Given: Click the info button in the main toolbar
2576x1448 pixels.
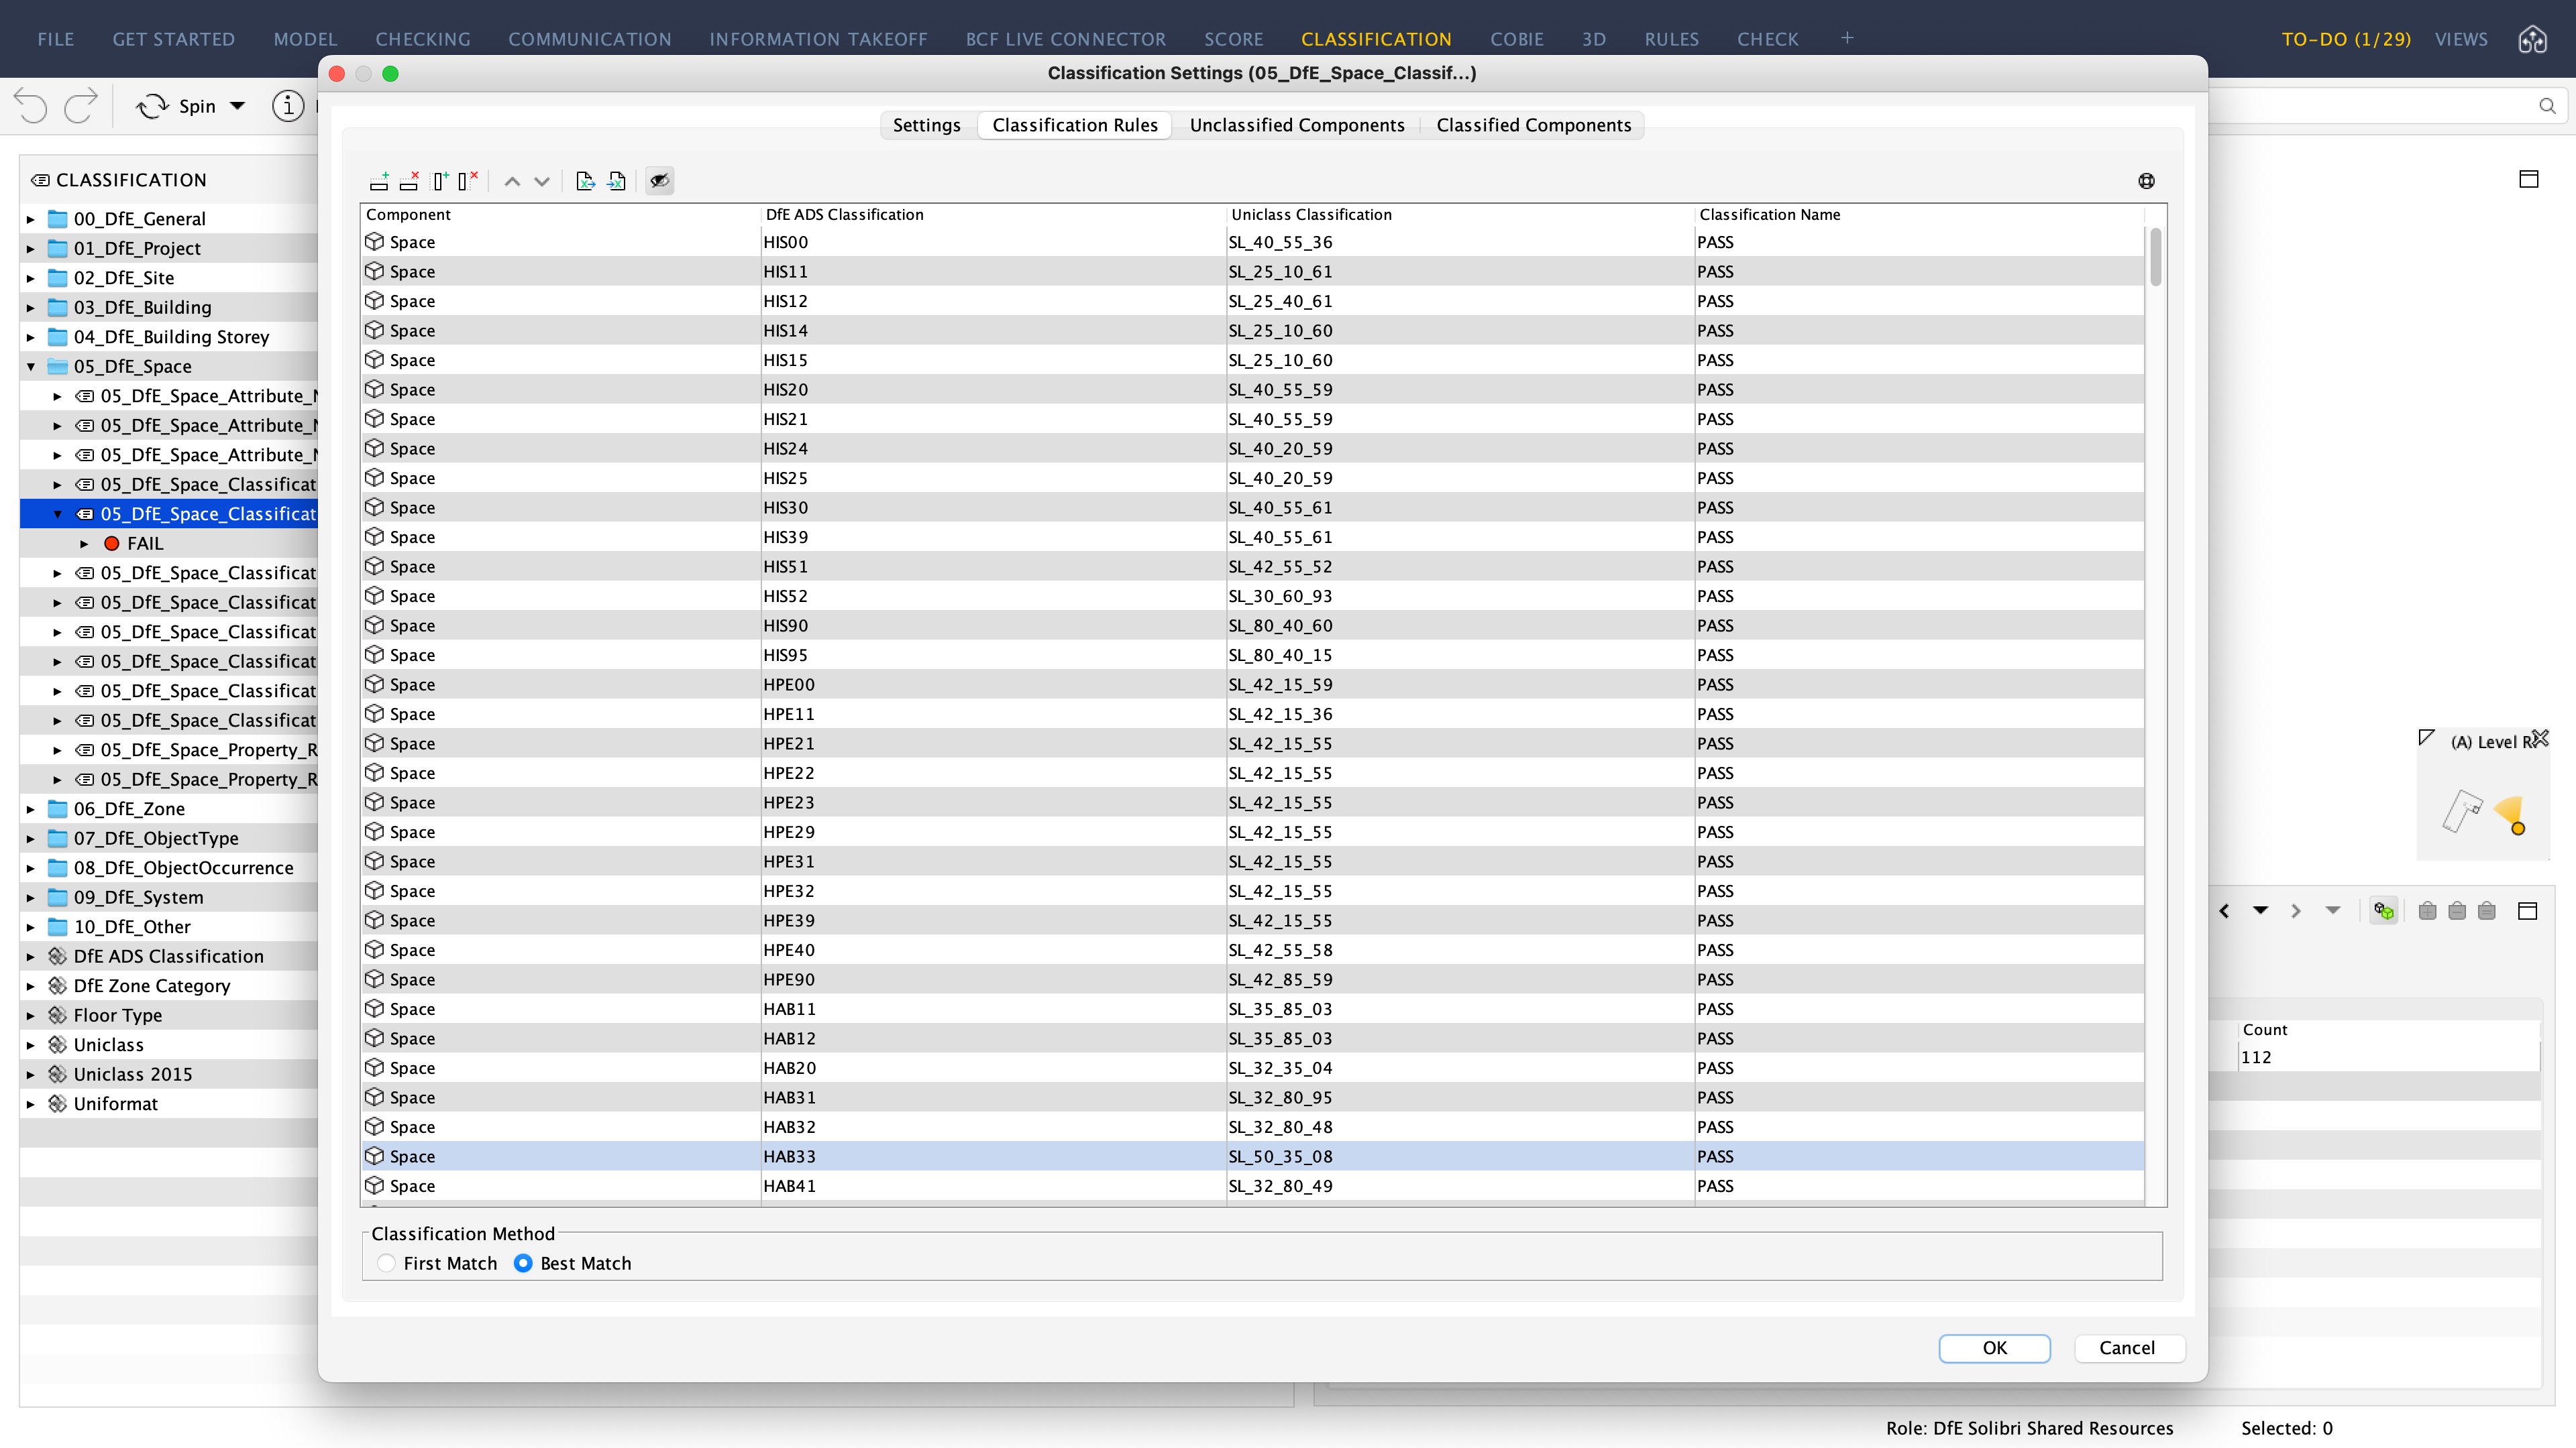Looking at the screenshot, I should coord(288,106).
